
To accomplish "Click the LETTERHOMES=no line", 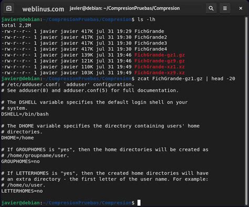I will pos(22,191).
